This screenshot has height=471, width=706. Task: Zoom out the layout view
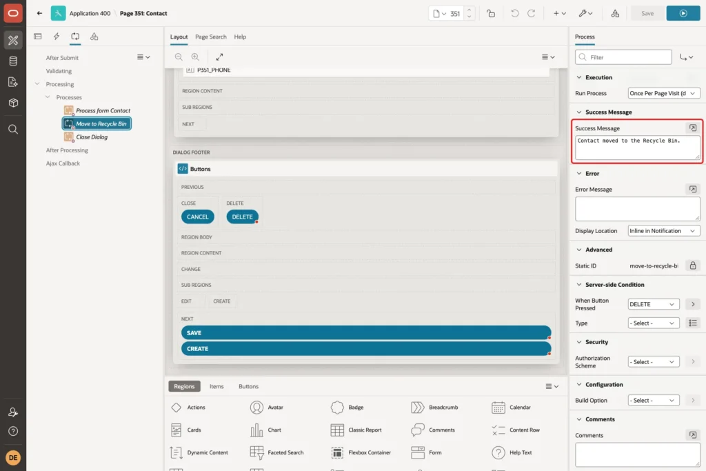179,57
